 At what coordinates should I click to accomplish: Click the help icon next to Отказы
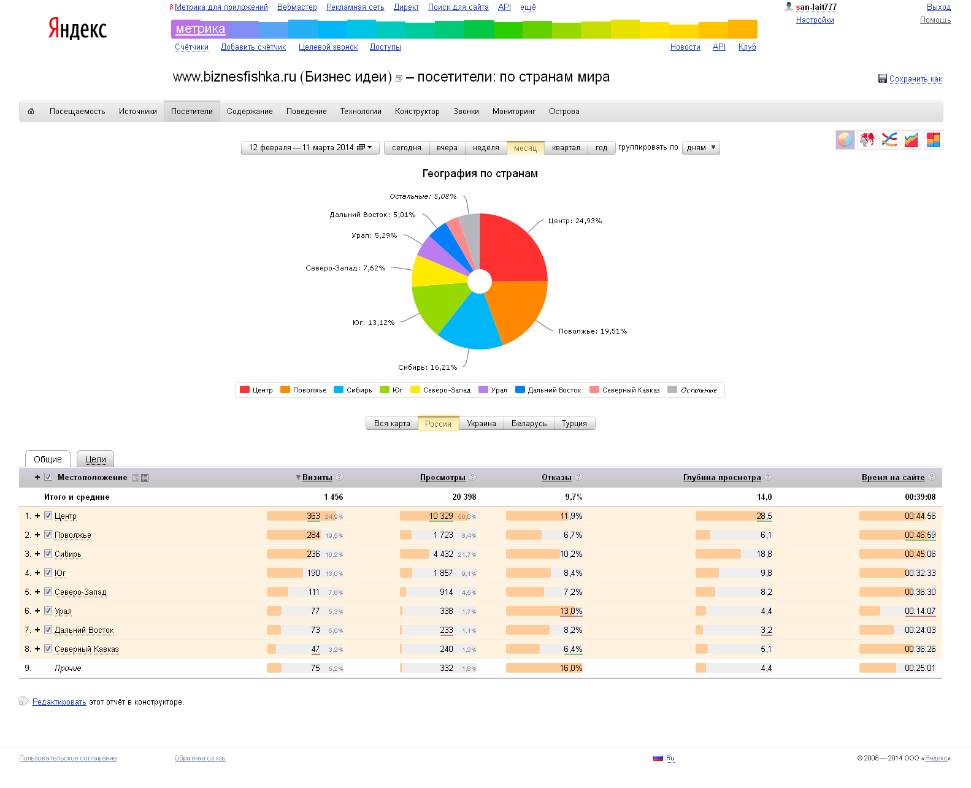point(578,476)
